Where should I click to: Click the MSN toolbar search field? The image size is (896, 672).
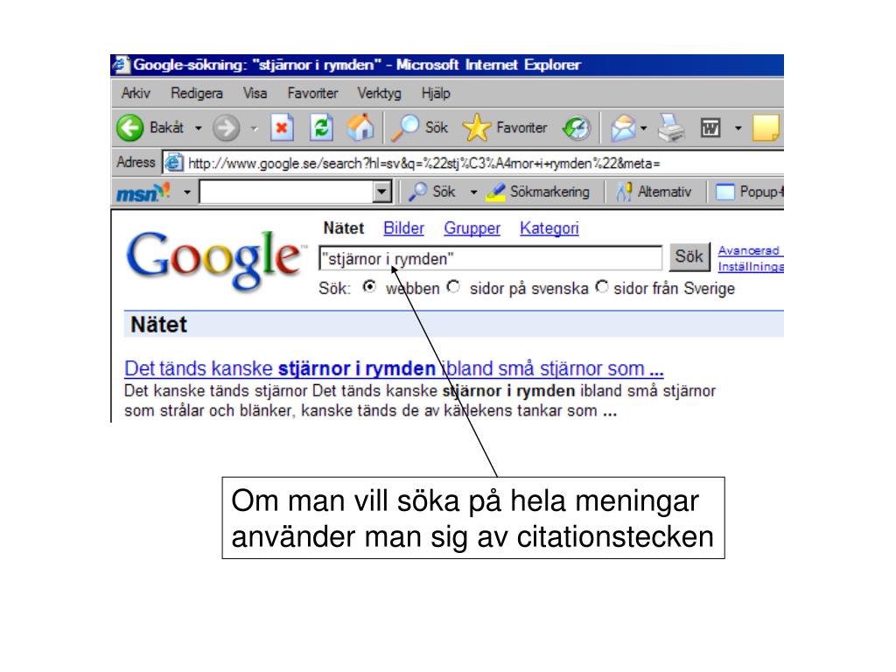[287, 192]
